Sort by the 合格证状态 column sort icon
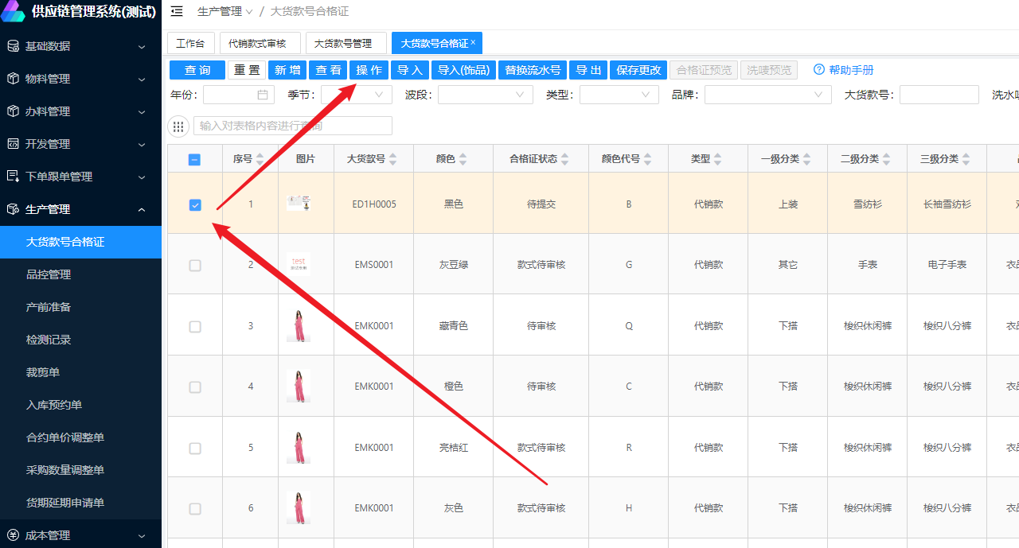This screenshot has height=548, width=1019. pos(564,159)
